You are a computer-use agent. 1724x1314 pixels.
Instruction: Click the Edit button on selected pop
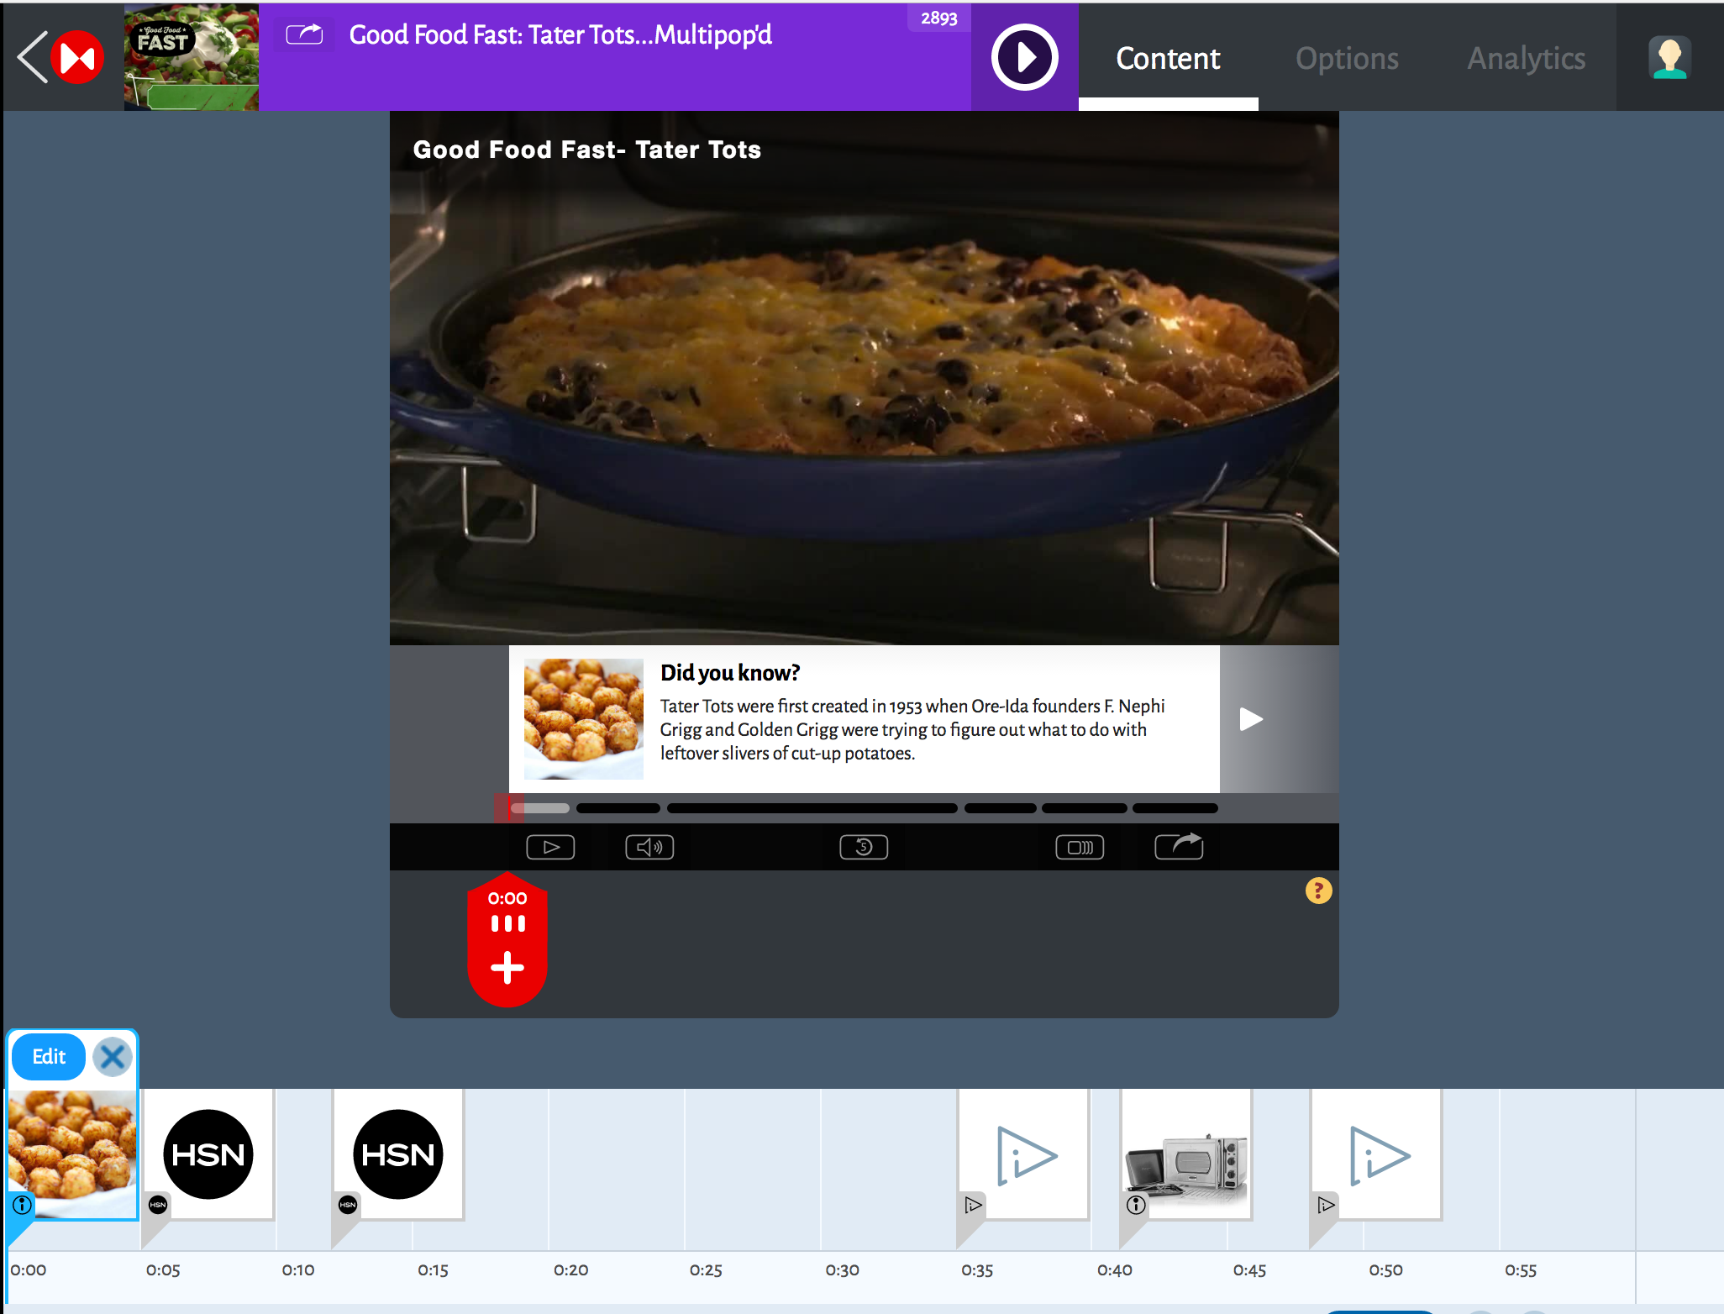click(x=49, y=1056)
